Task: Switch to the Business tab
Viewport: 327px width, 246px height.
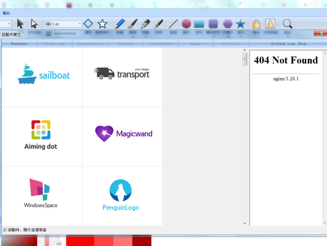Action: 19,44
